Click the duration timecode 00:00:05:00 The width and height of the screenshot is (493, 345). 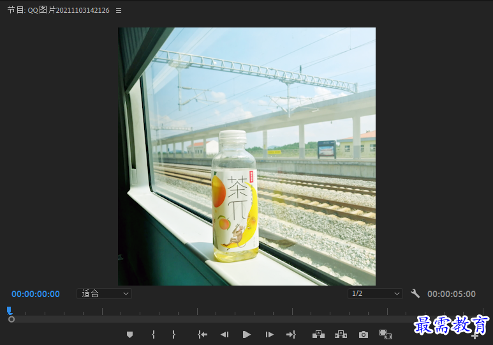(x=451, y=294)
